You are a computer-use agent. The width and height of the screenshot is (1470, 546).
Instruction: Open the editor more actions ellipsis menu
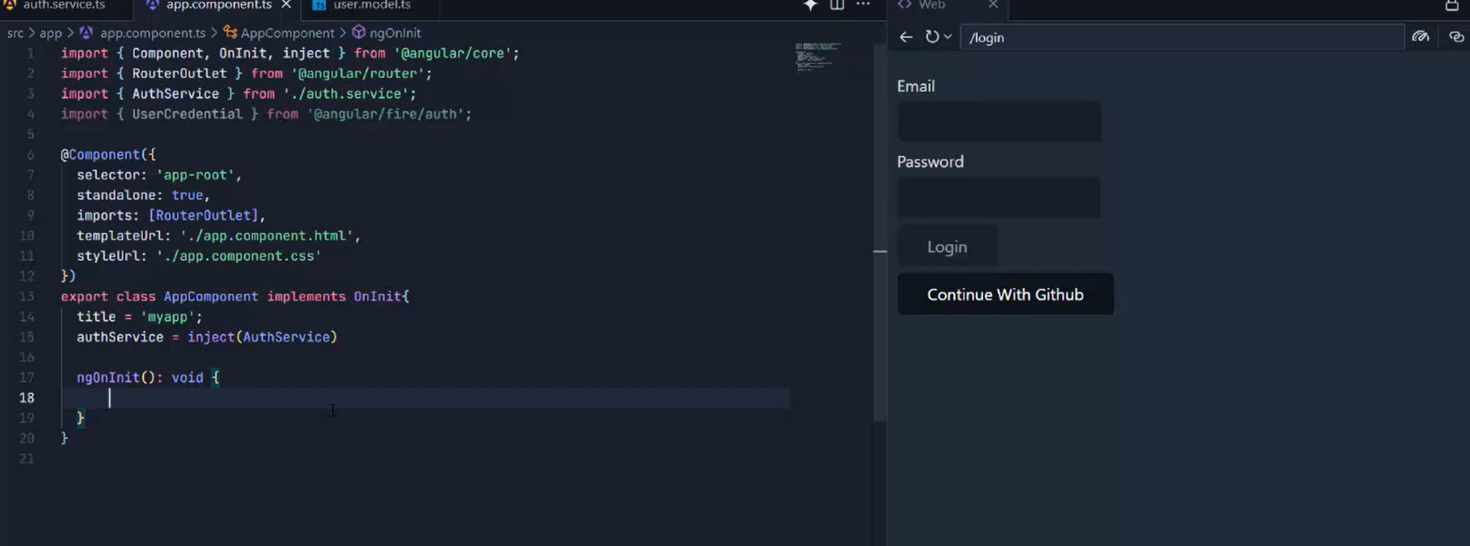(x=863, y=6)
